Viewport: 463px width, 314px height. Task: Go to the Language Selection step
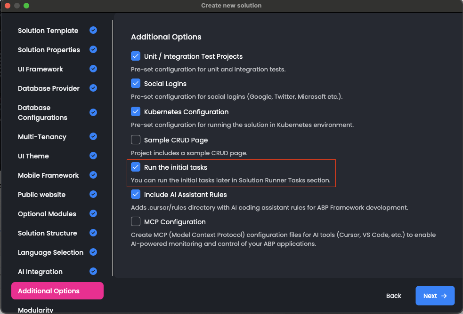pyautogui.click(x=50, y=252)
